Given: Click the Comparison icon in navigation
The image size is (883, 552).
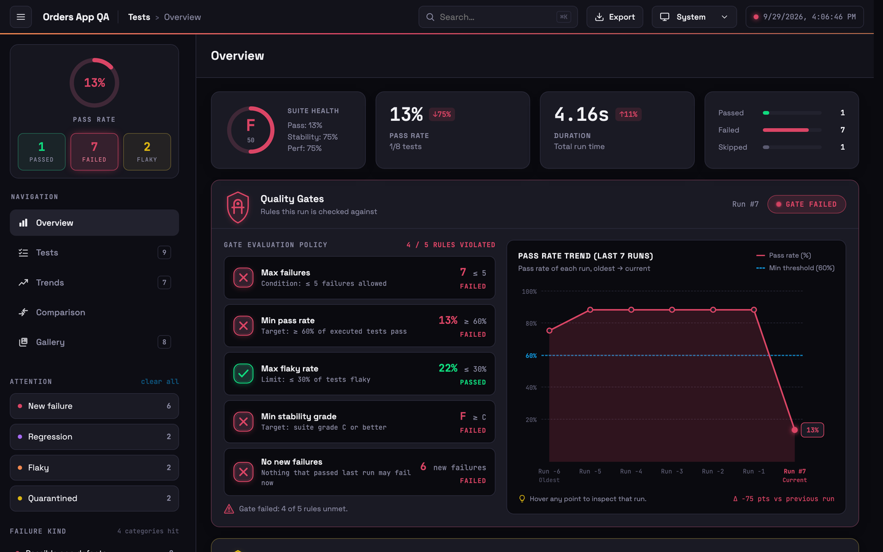Looking at the screenshot, I should [23, 312].
